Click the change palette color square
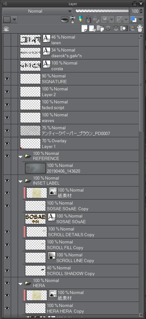This screenshot has width=146, height=319. tap(7, 20)
